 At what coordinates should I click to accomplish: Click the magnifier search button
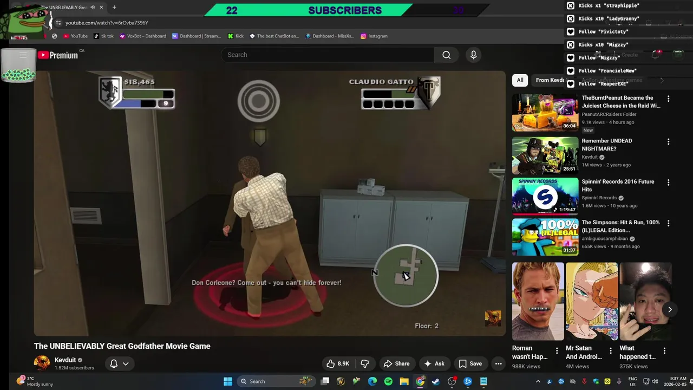point(446,55)
